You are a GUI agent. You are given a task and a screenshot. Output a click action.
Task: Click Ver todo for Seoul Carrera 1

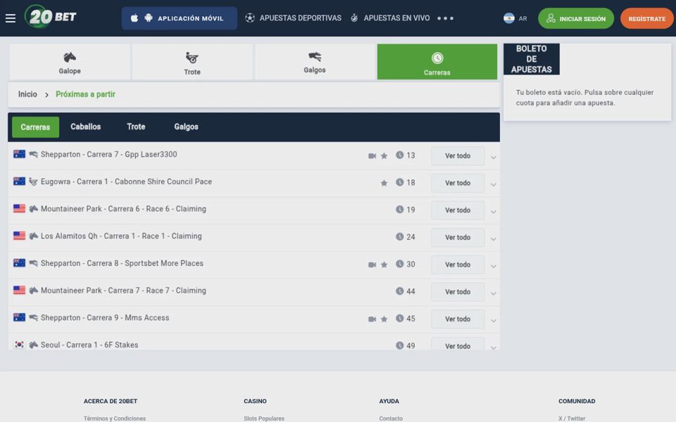click(458, 345)
